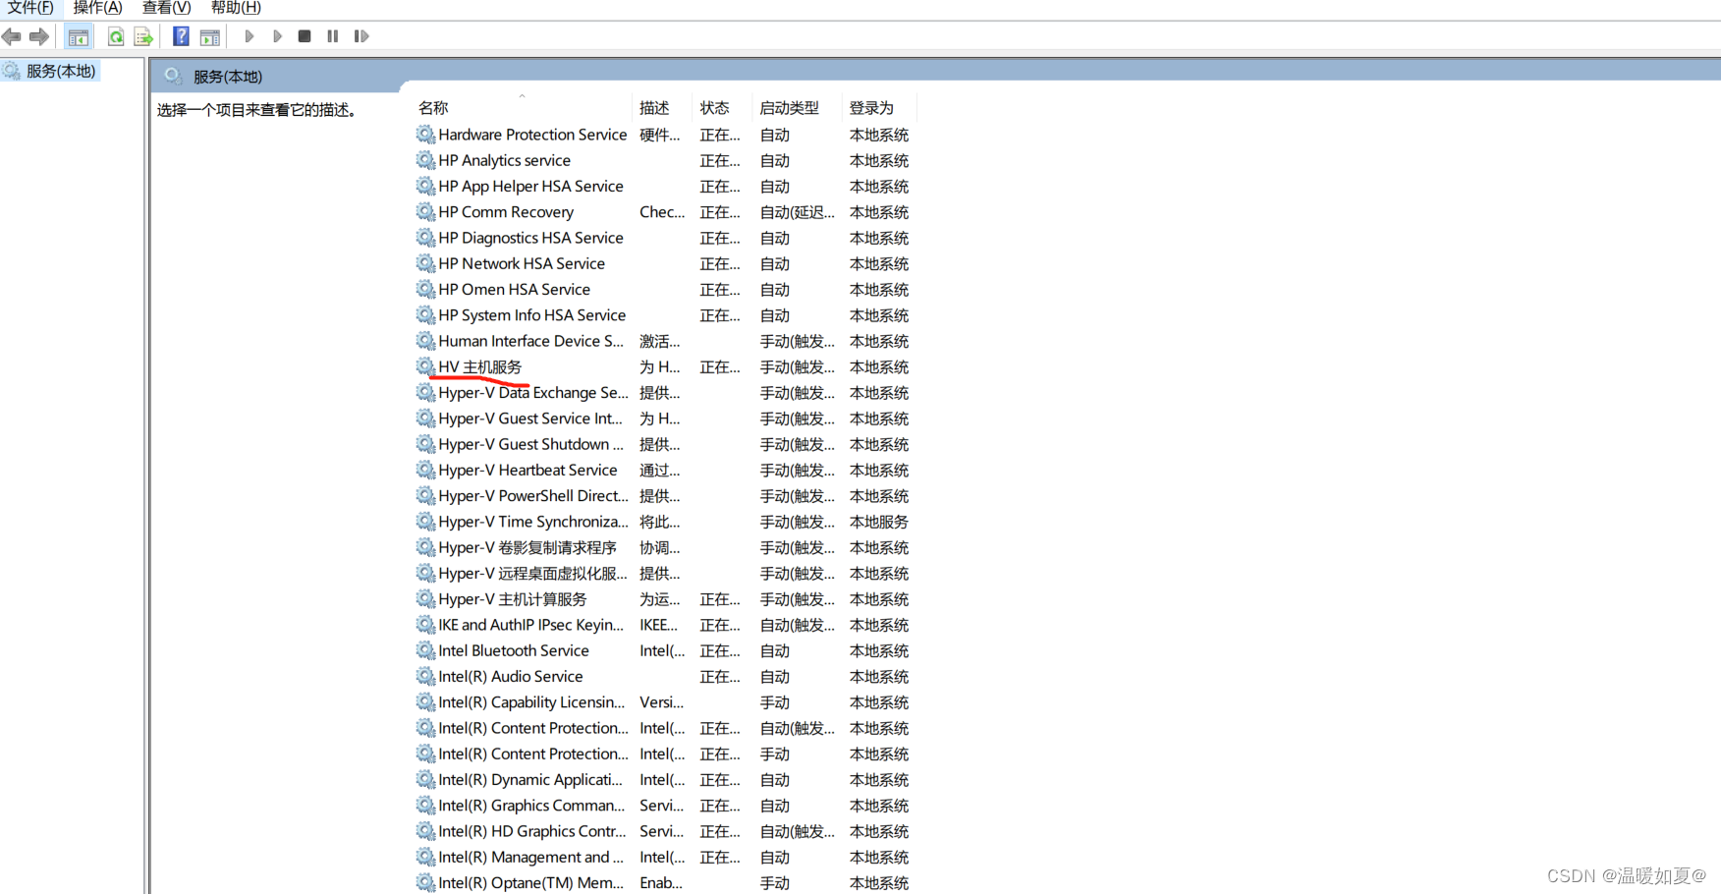Click Enab... description of Intel(R) Optane(TM) Mem

pos(661,882)
